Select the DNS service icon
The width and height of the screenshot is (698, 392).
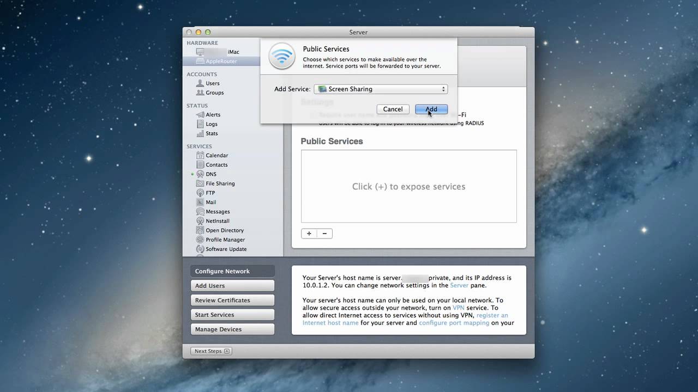click(200, 174)
